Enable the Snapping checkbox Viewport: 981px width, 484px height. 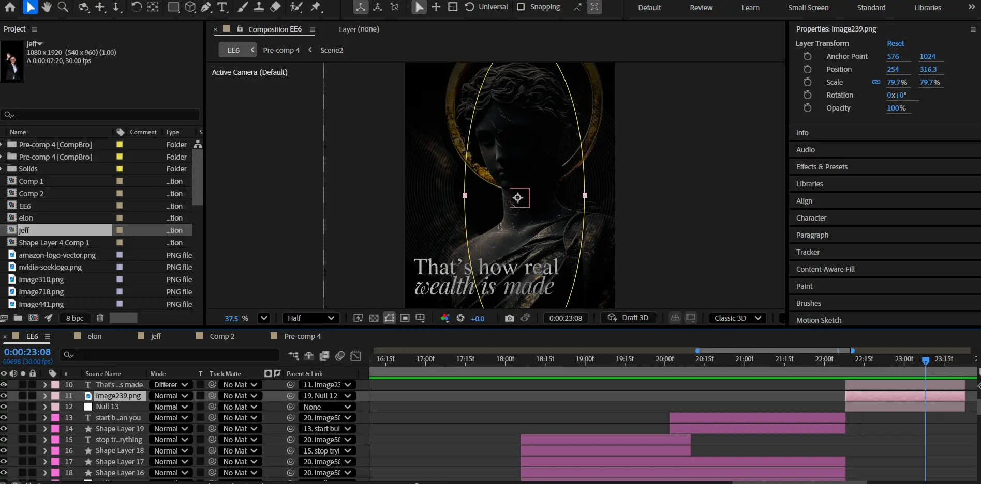coord(521,7)
